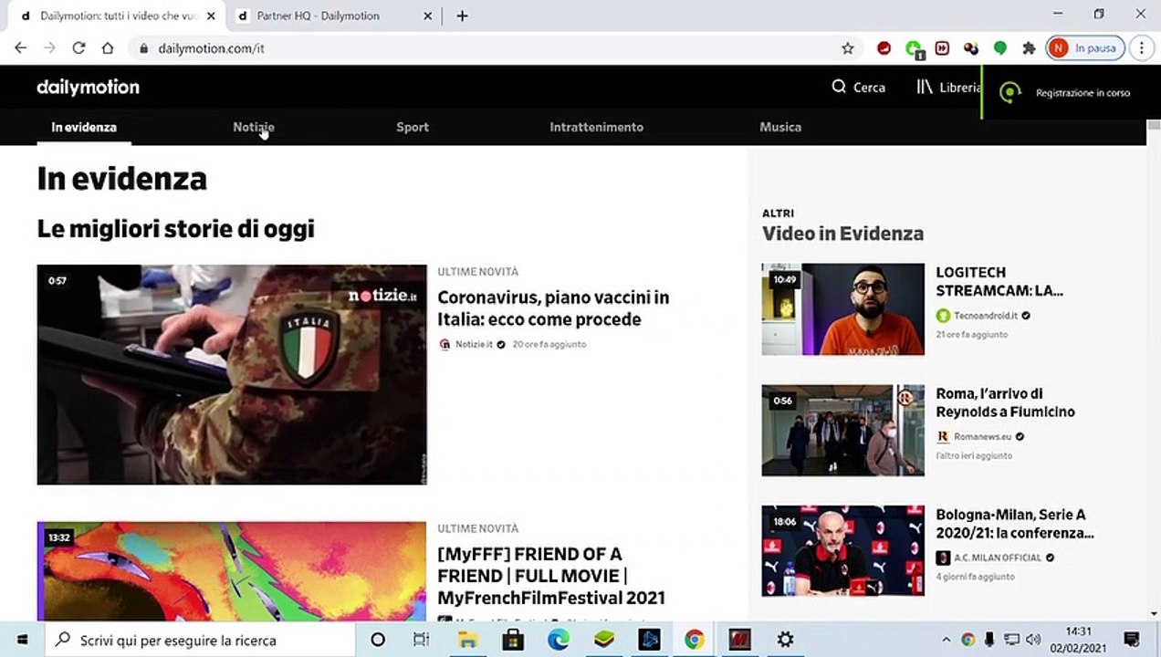Viewport: 1161px width, 657px height.
Task: Click the Registrazione in corso recording icon
Action: 1009,92
